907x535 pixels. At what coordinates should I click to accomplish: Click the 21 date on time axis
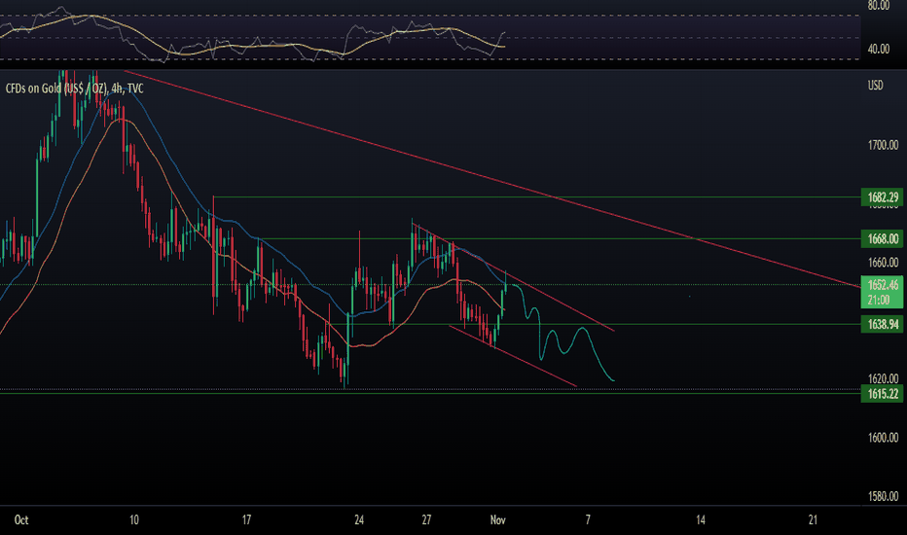tap(813, 520)
